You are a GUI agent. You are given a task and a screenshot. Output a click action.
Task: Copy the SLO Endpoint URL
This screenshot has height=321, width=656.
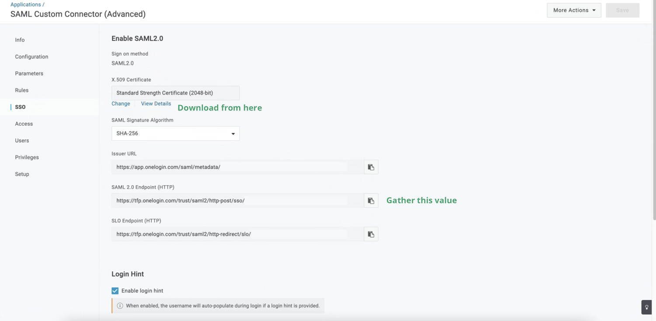pos(371,235)
